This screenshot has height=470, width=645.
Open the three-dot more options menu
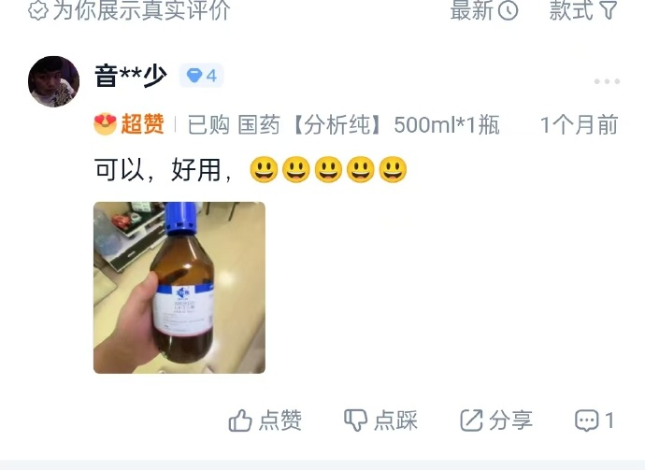607,81
